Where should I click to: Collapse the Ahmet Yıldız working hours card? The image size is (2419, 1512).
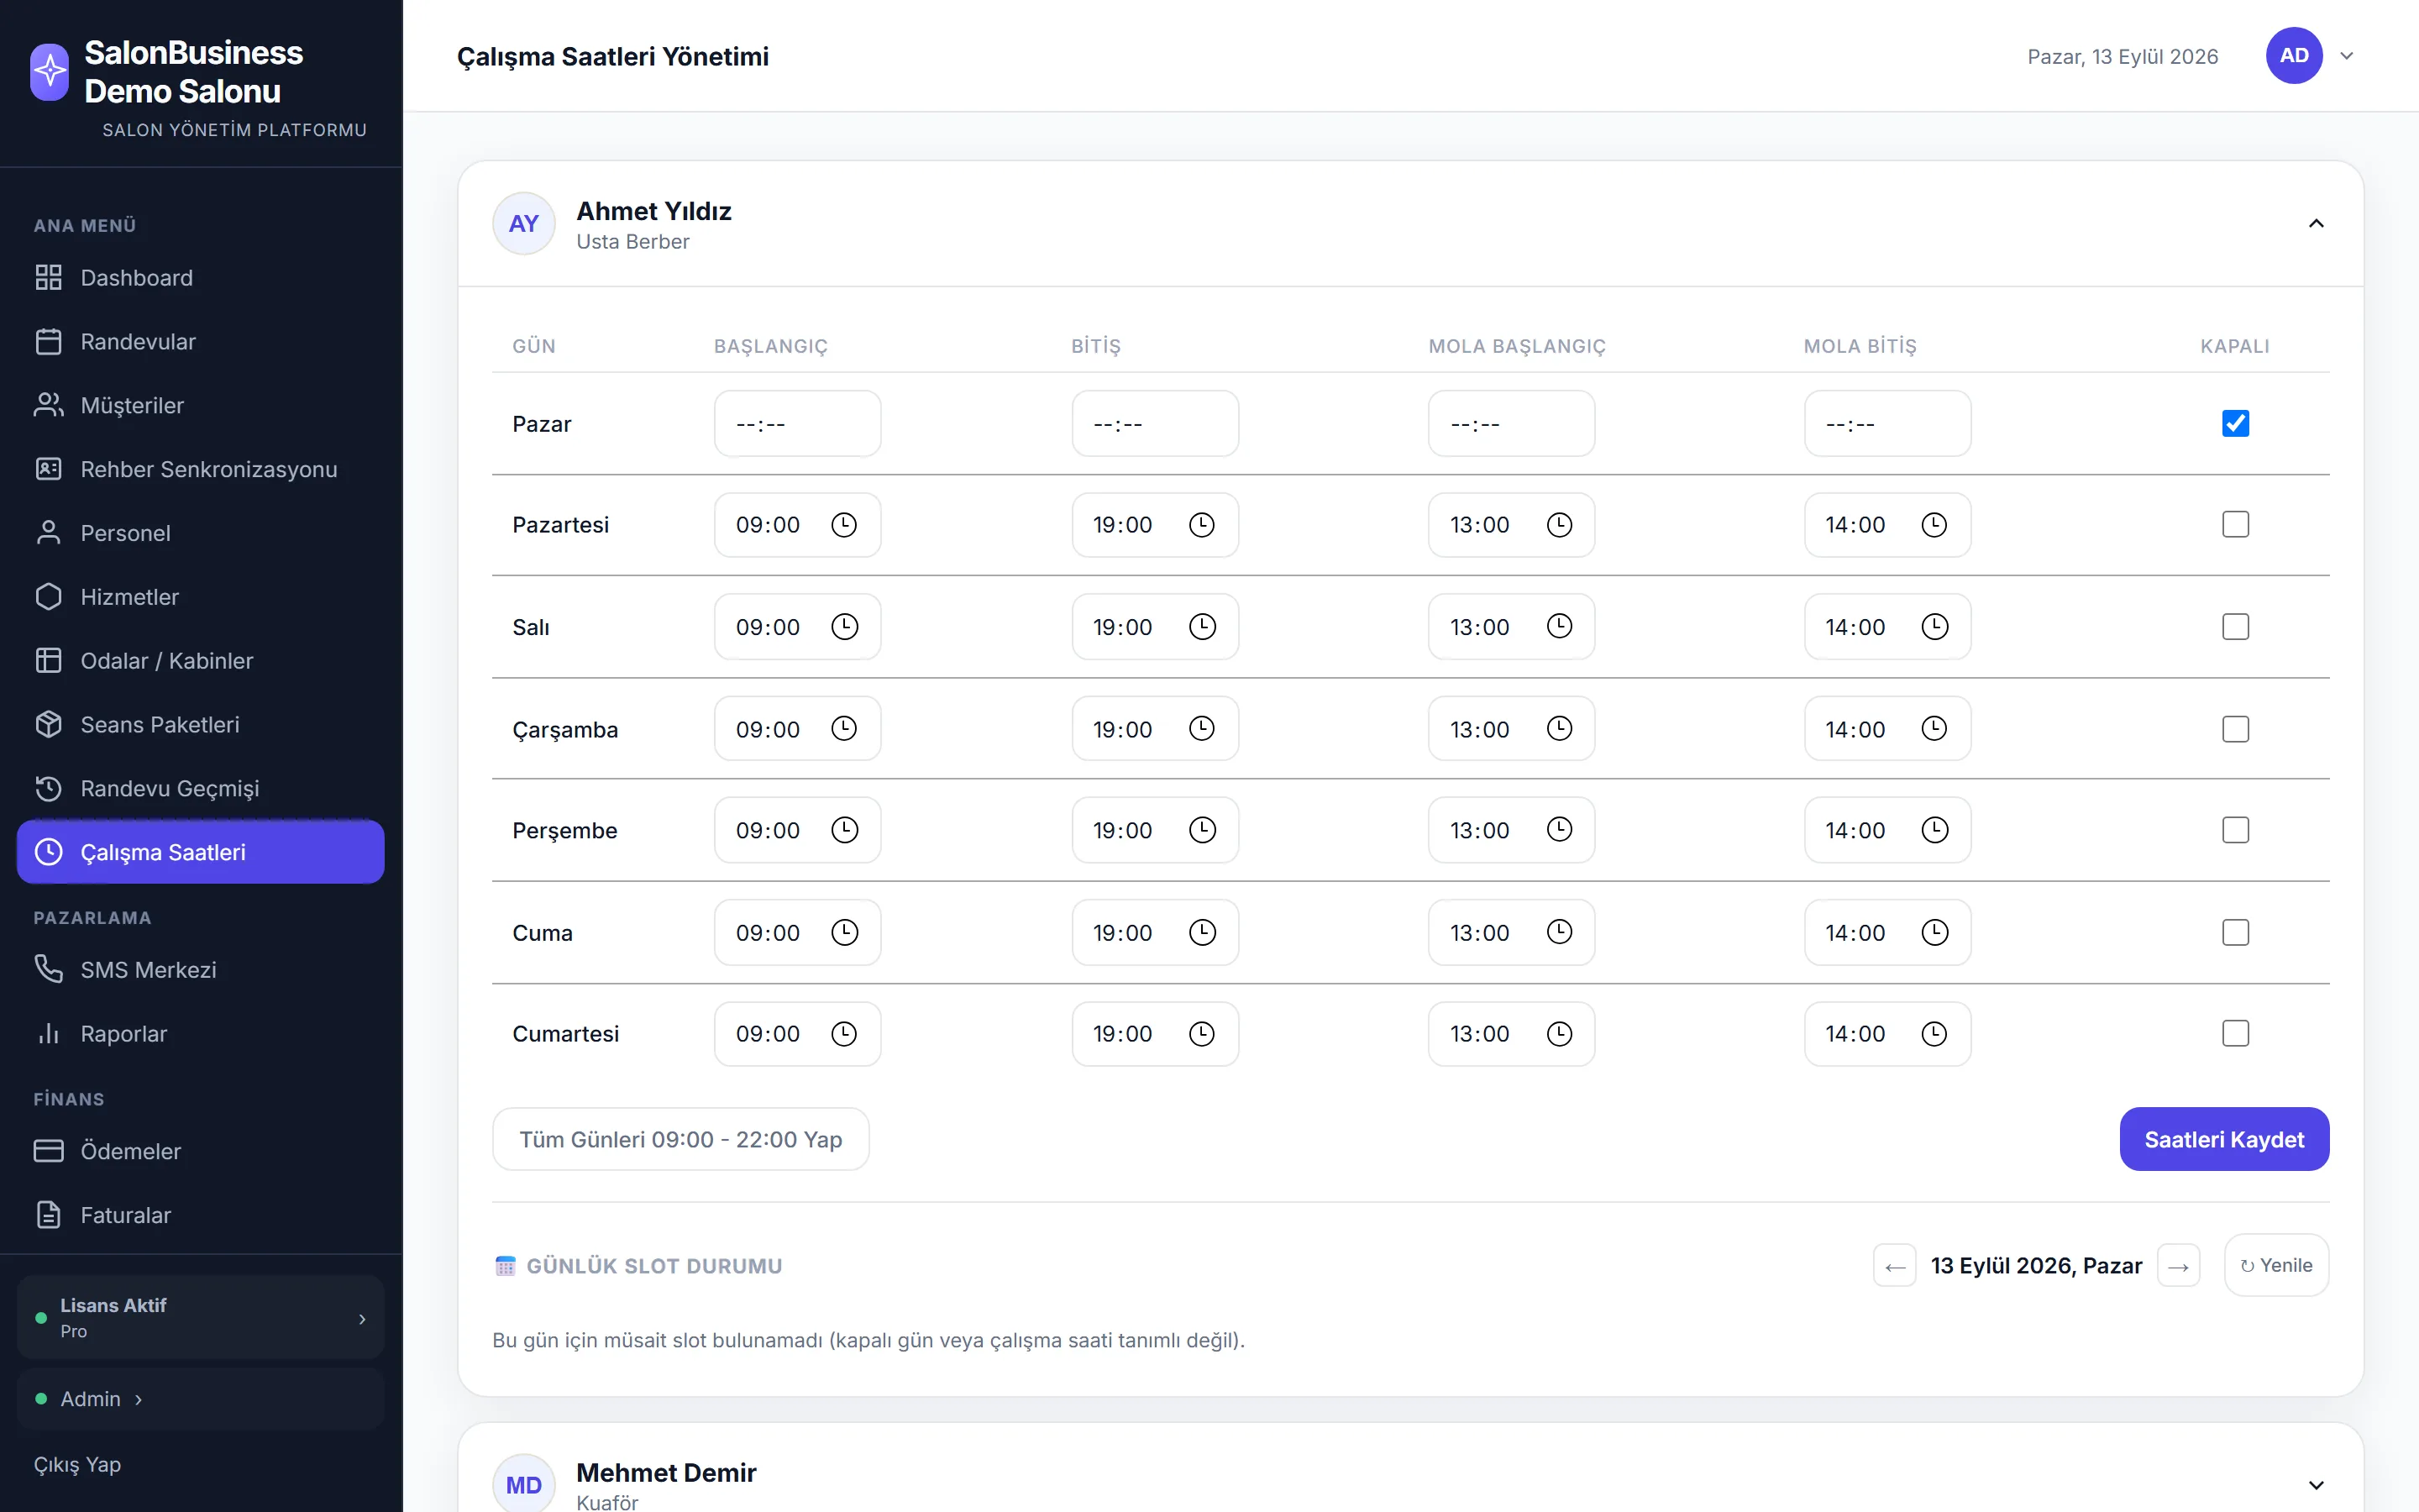pyautogui.click(x=2316, y=224)
